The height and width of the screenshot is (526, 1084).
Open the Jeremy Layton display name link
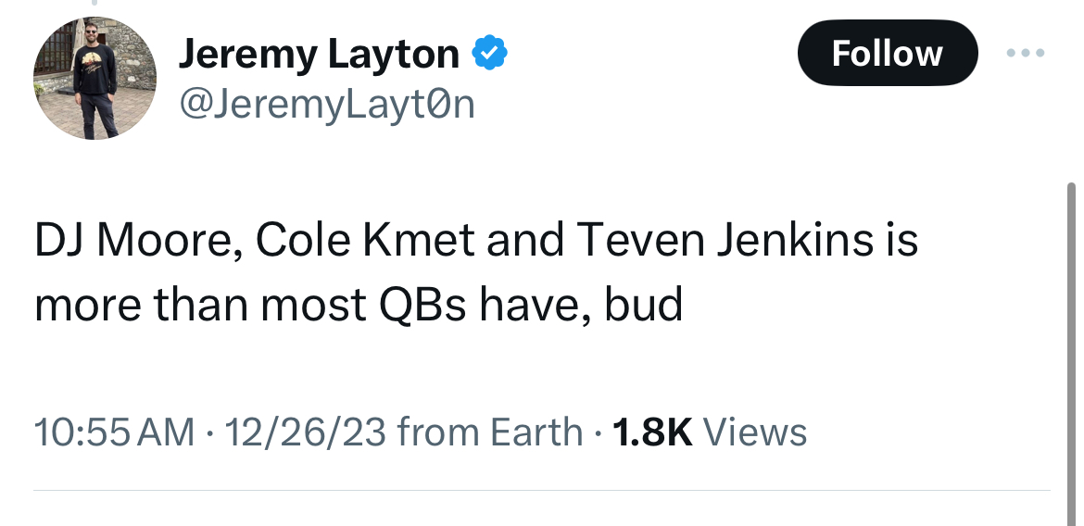319,55
